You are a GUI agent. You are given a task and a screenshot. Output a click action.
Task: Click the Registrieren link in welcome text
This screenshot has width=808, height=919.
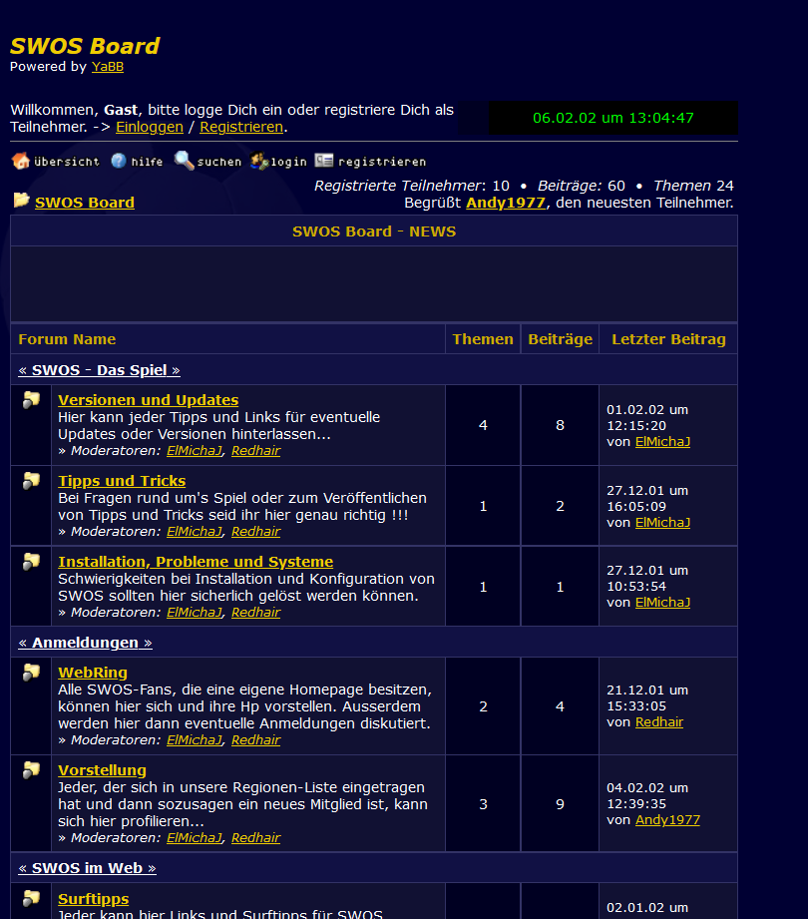pyautogui.click(x=241, y=127)
